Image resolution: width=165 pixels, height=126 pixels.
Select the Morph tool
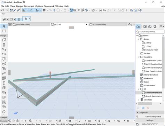pyautogui.click(x=4, y=112)
